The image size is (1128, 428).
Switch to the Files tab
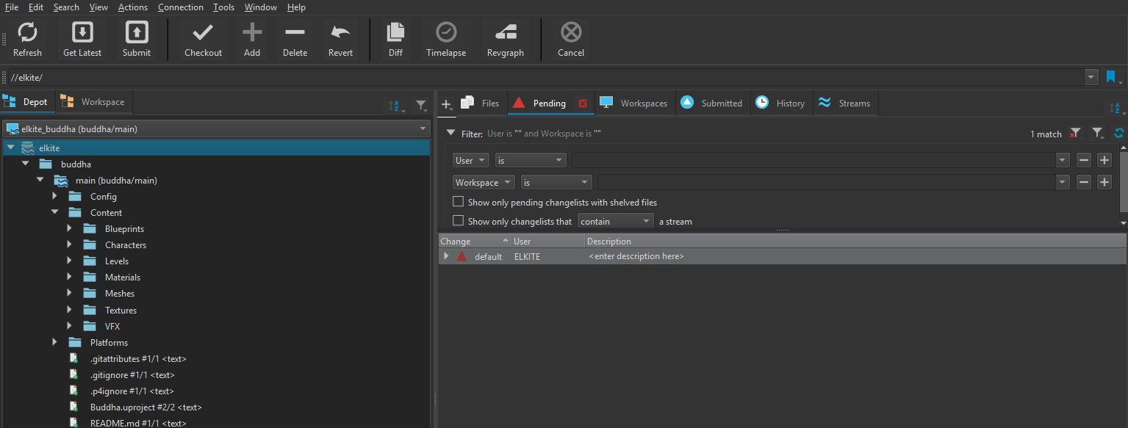pyautogui.click(x=481, y=103)
